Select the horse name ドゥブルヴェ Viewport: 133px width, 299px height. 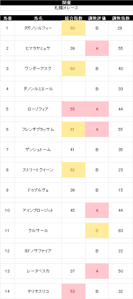pos(38,190)
